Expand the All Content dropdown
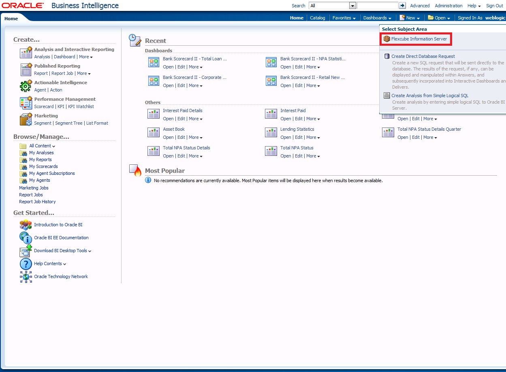The image size is (506, 372). [x=42, y=146]
